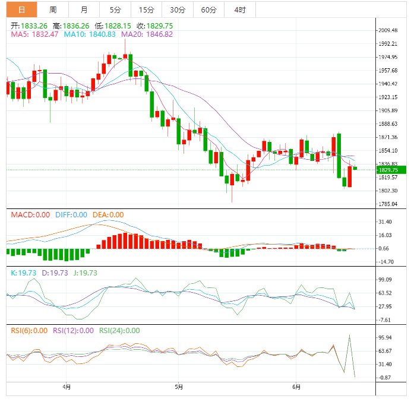Switch to the 周 weekly tab
This screenshot has height=402, width=411.
(x=53, y=10)
